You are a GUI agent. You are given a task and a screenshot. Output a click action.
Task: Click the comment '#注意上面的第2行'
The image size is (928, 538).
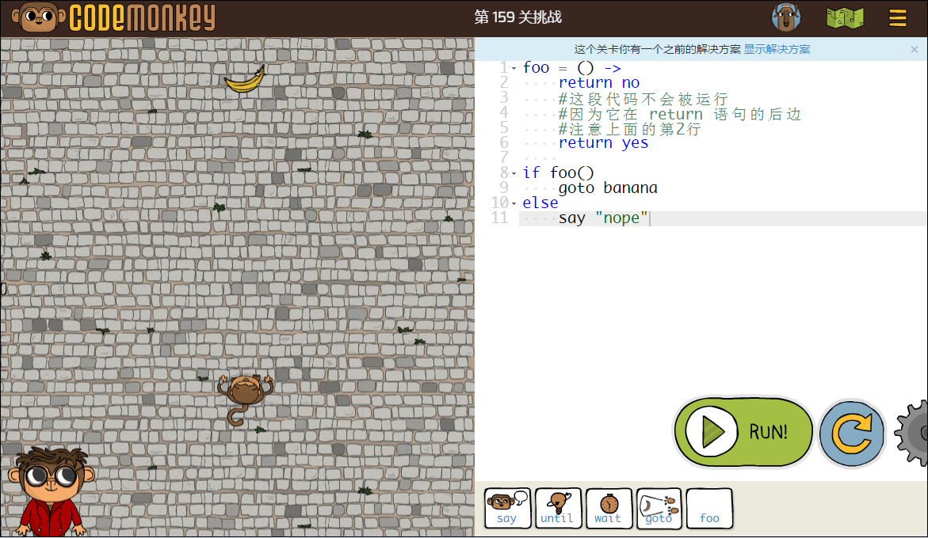pos(630,128)
